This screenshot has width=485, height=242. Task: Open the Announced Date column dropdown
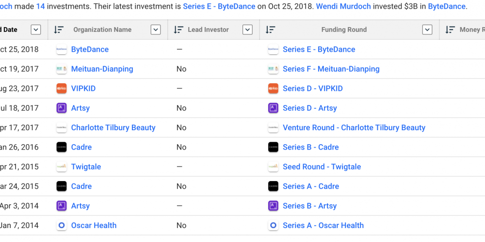pos(35,30)
